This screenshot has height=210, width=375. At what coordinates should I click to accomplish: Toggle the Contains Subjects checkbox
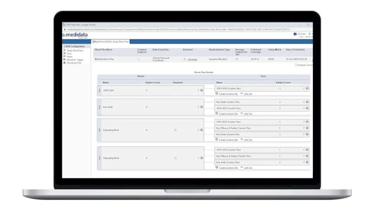click(139, 59)
